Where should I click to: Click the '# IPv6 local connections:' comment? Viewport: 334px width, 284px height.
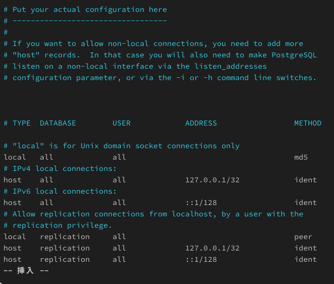click(x=60, y=191)
